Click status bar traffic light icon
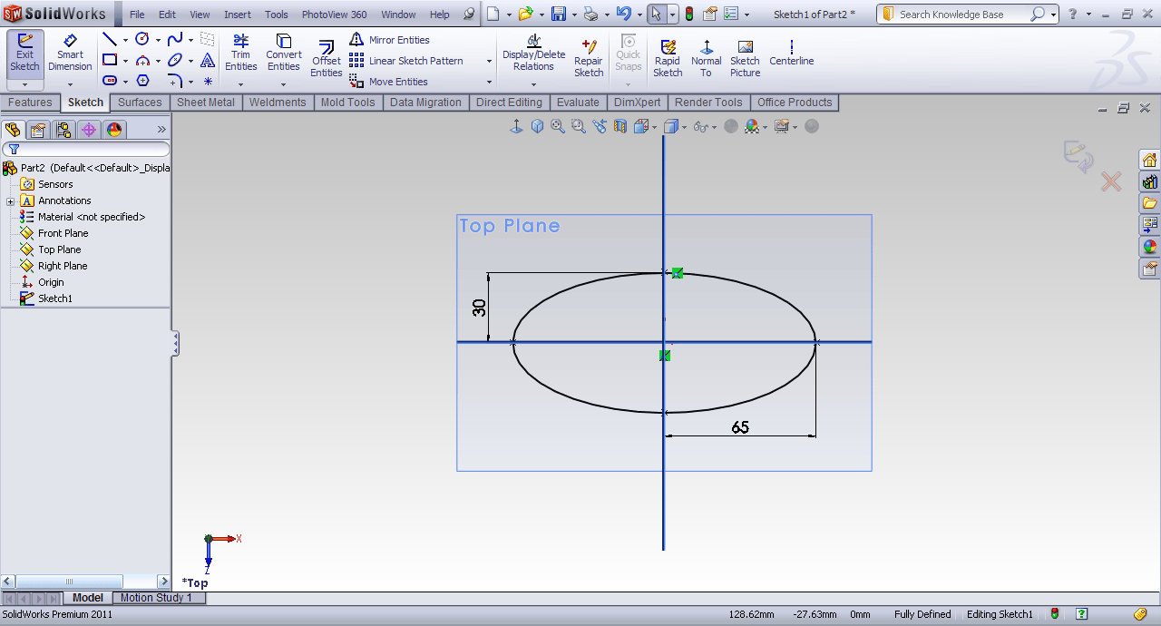This screenshot has height=626, width=1161. pos(1055,614)
